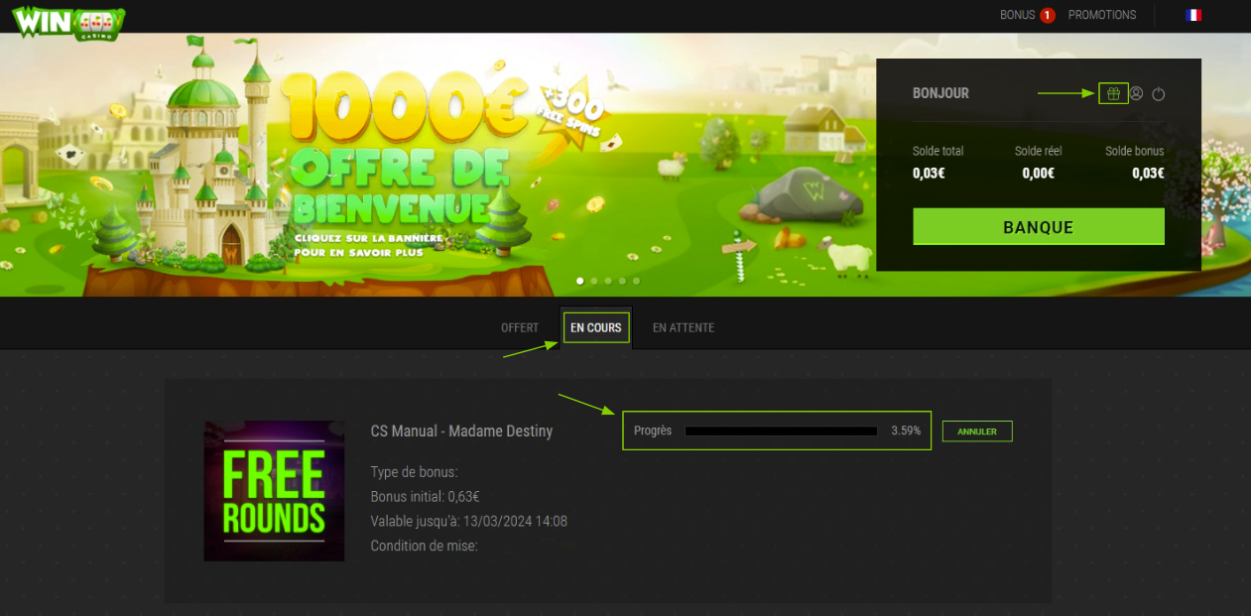Click the Win Casino logo

pyautogui.click(x=68, y=22)
